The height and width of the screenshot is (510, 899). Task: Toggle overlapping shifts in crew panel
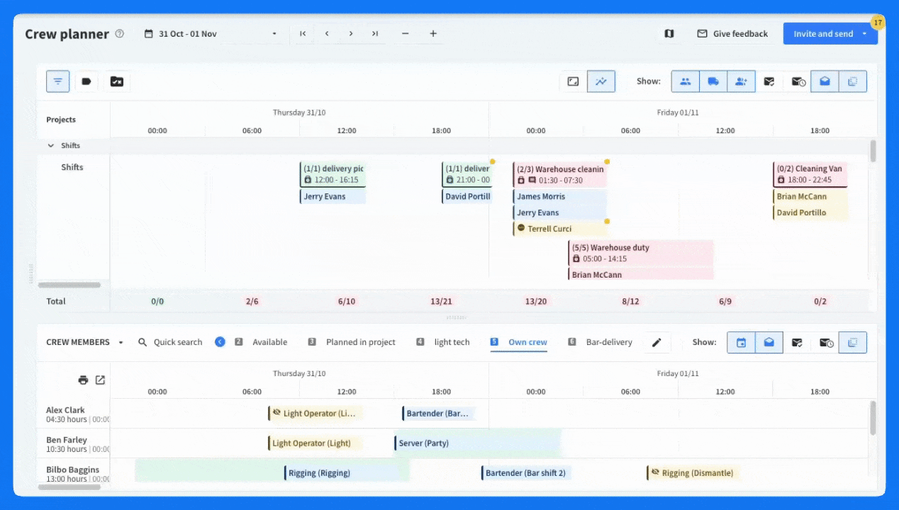[853, 342]
